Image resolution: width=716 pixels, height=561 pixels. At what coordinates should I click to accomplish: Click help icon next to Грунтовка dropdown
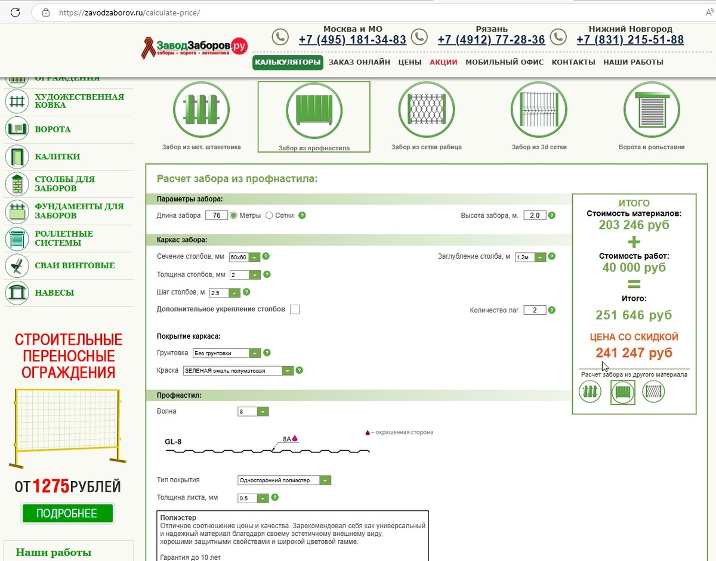[x=267, y=352]
